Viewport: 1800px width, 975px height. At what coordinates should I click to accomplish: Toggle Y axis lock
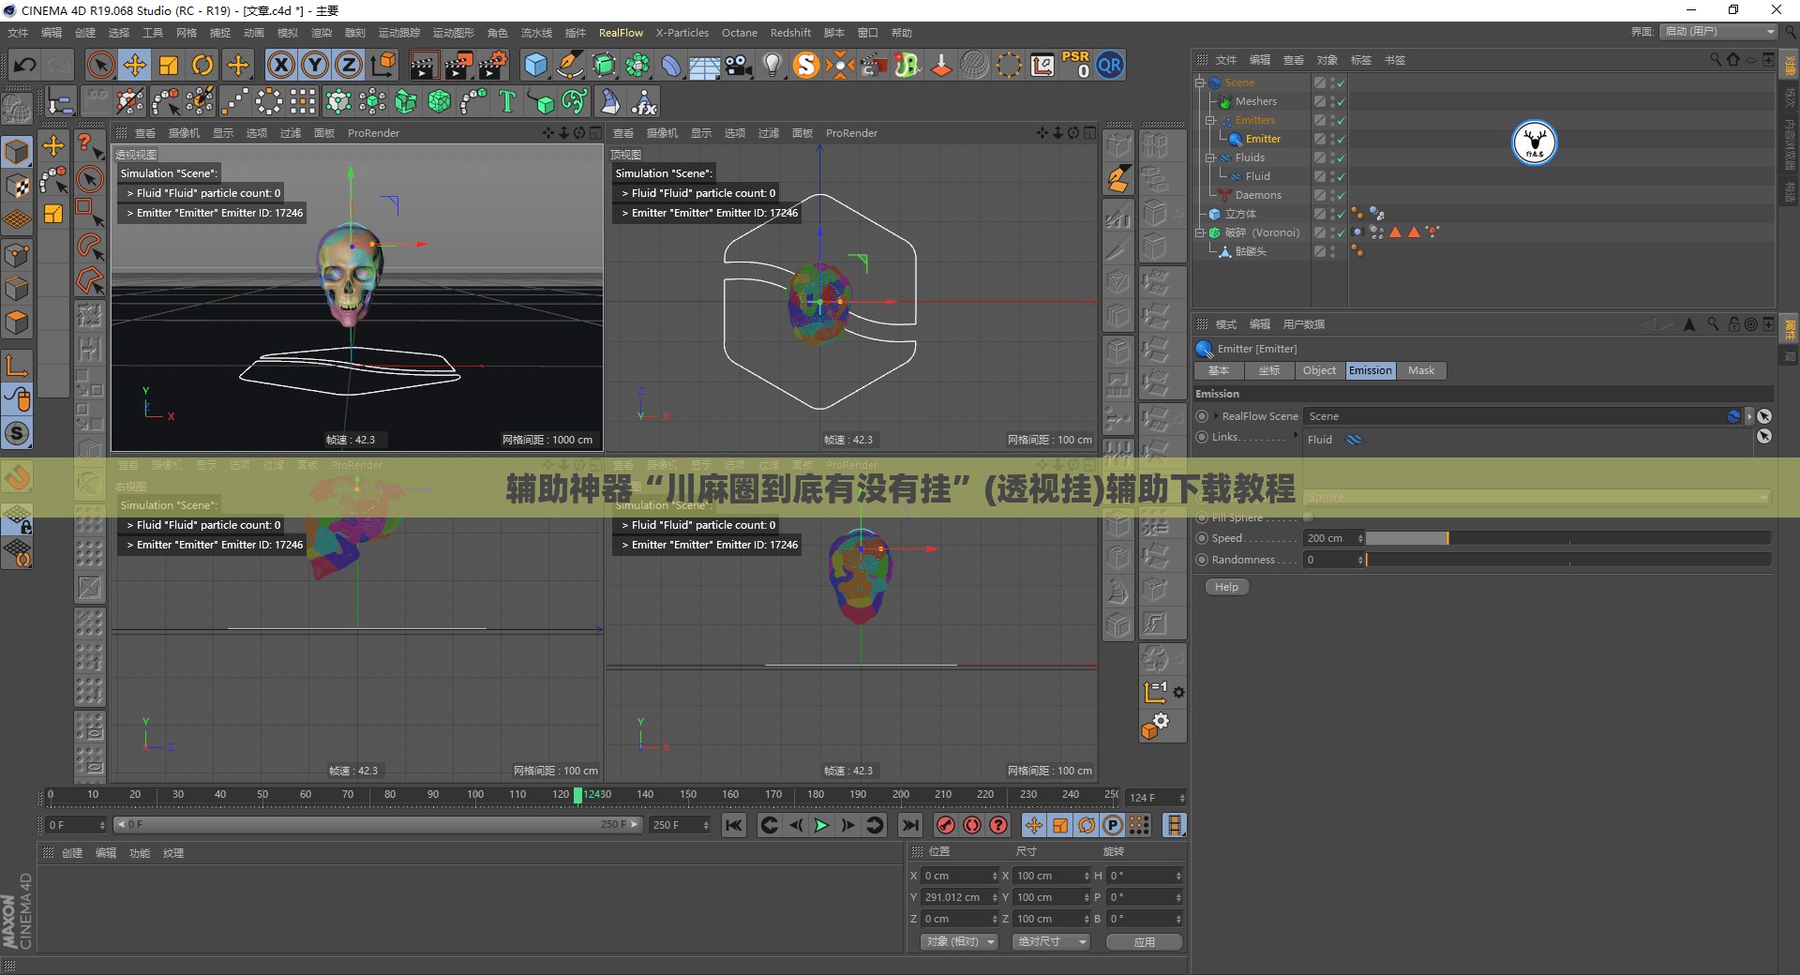pyautogui.click(x=315, y=65)
